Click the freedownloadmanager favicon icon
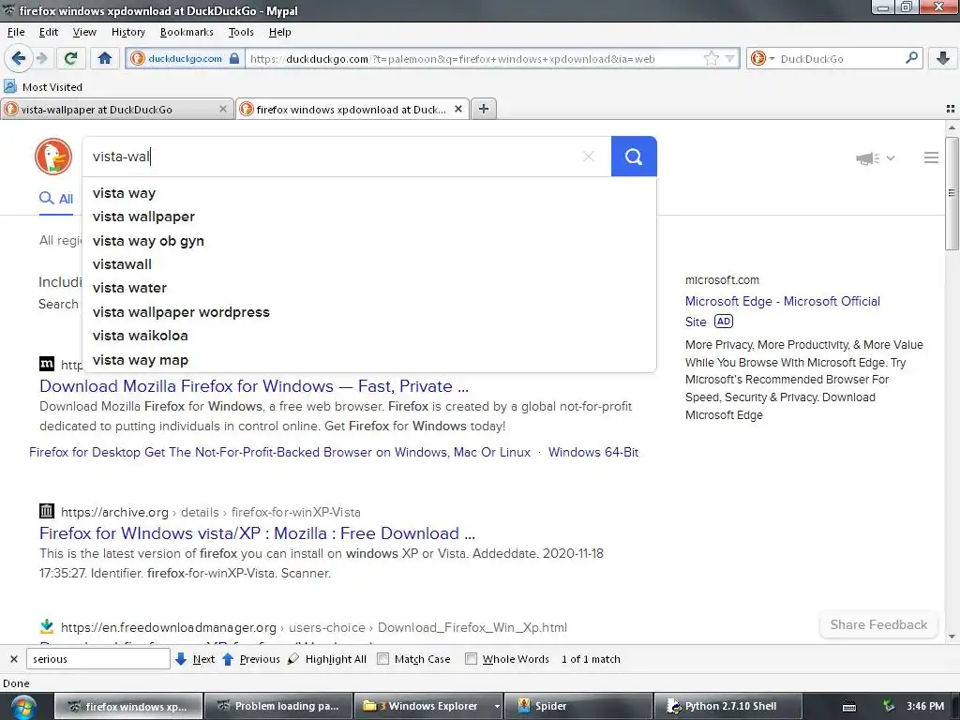Image resolution: width=960 pixels, height=720 pixels. 47,626
